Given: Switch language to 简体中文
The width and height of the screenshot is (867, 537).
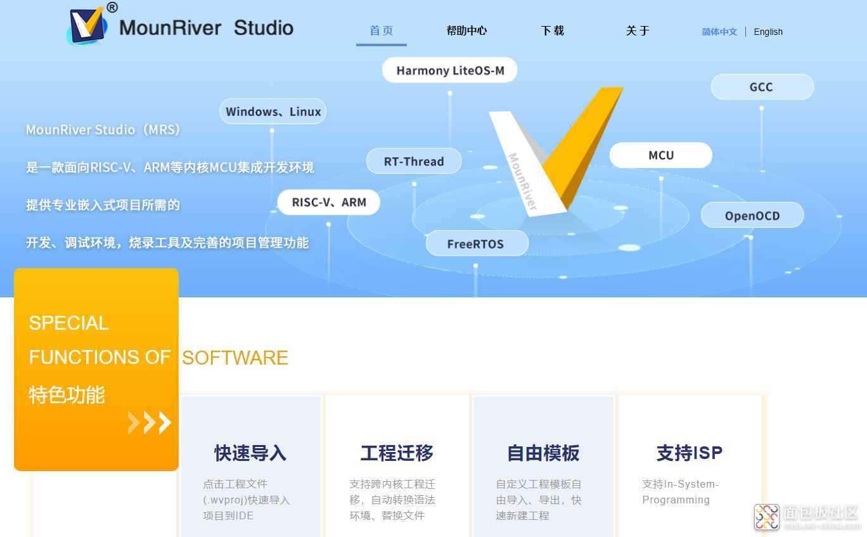Looking at the screenshot, I should click(719, 32).
